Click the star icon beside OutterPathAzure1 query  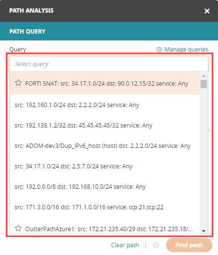[x=18, y=228]
